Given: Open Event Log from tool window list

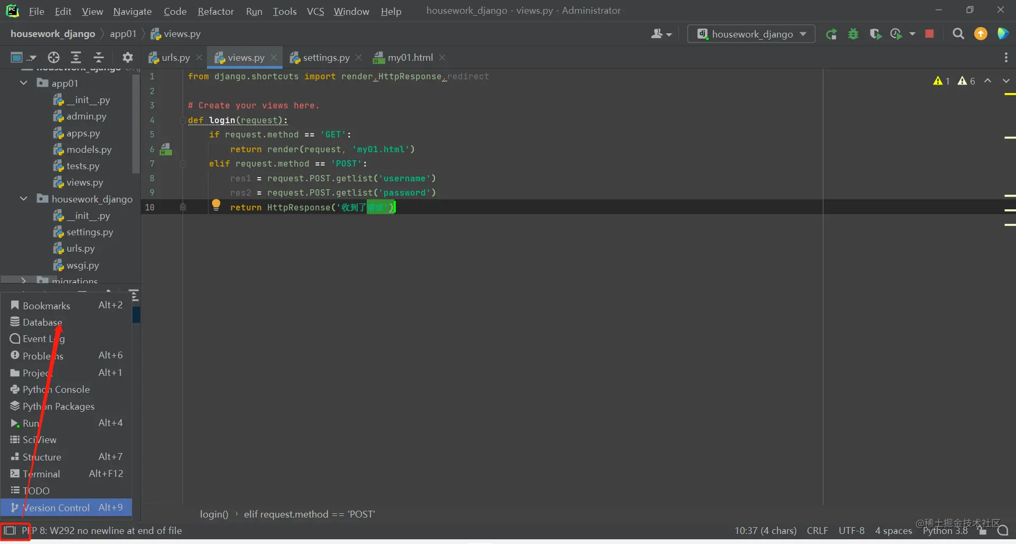Looking at the screenshot, I should (66, 339).
